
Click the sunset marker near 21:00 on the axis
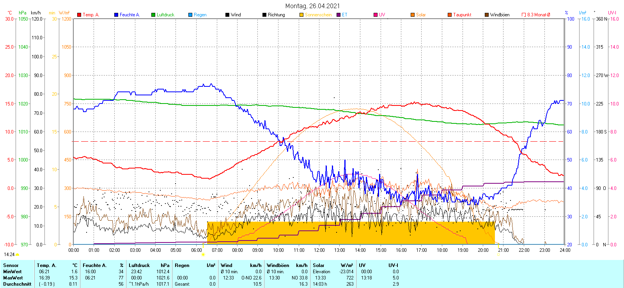[498, 255]
